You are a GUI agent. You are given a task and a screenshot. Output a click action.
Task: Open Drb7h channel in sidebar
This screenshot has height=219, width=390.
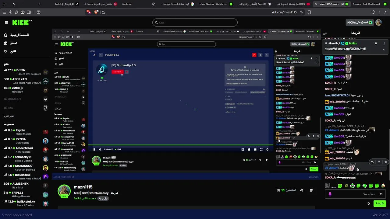pyautogui.click(x=26, y=72)
